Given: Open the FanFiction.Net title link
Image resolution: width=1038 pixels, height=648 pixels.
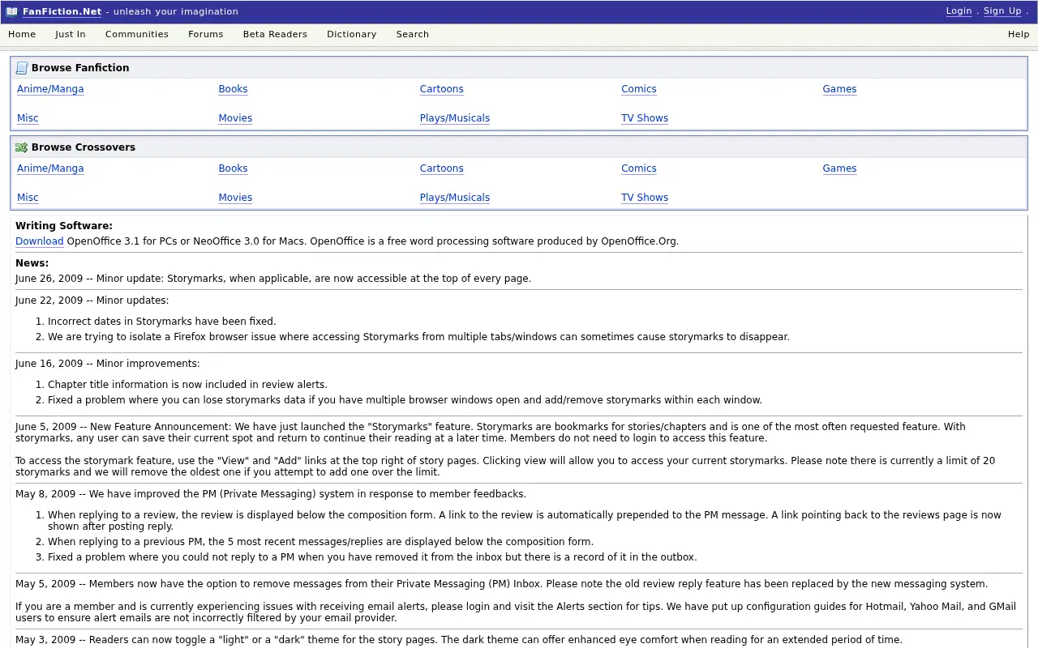Looking at the screenshot, I should [62, 11].
